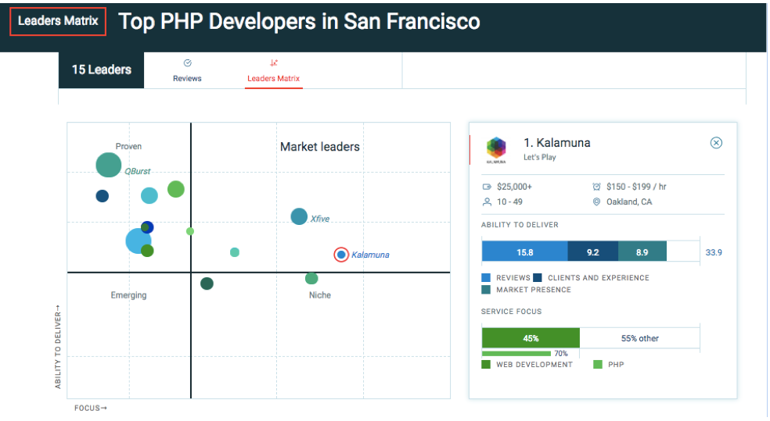Viewport: 770px width, 421px height.
Task: Click the Leaders Matrix chart icon
Action: (x=274, y=62)
